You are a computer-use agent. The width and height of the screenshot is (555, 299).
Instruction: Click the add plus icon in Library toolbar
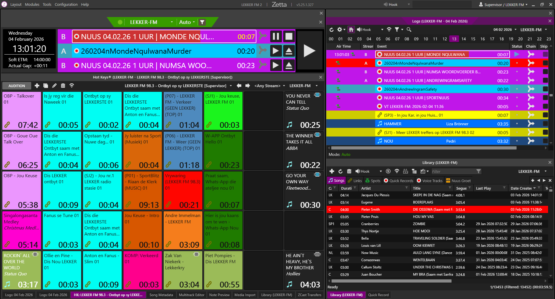click(332, 171)
